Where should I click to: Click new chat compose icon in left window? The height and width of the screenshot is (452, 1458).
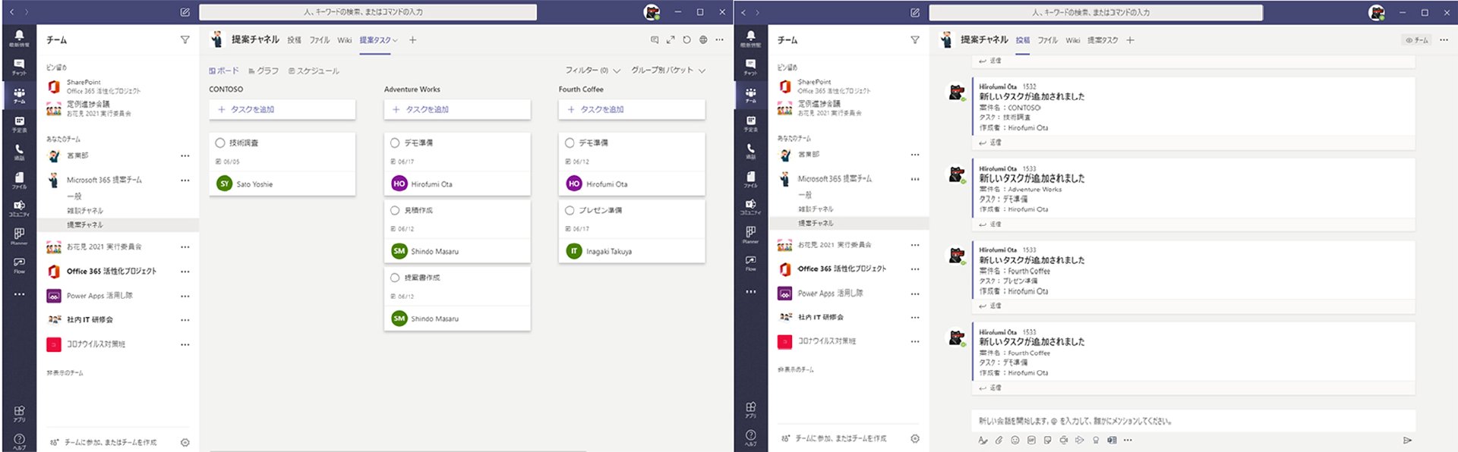[185, 12]
